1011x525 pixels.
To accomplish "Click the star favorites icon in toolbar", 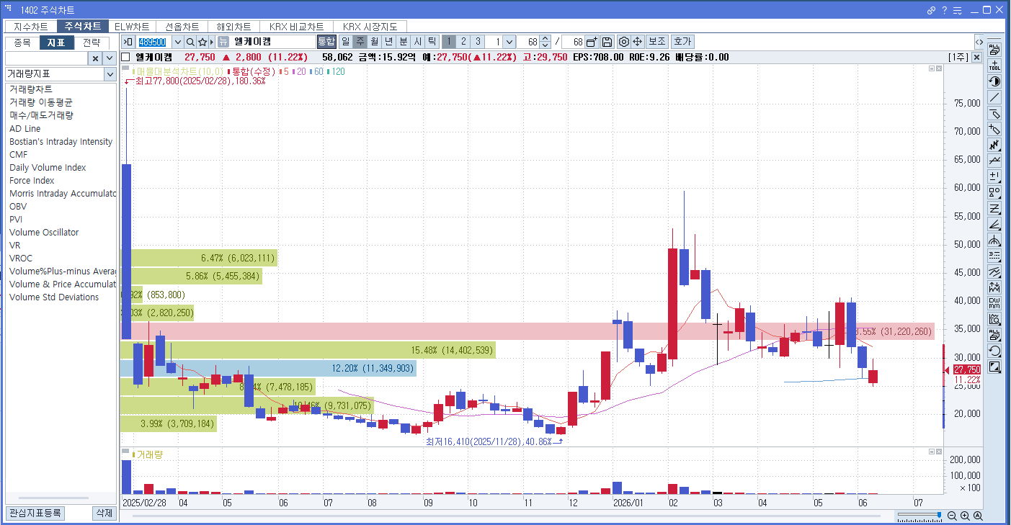I will click(202, 42).
